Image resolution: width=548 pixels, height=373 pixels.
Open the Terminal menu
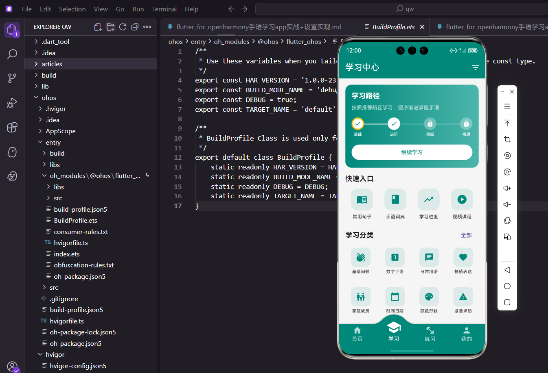point(164,9)
